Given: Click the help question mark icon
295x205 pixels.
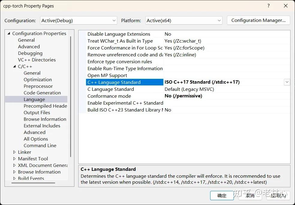Looking at the screenshot, I should click(268, 6).
